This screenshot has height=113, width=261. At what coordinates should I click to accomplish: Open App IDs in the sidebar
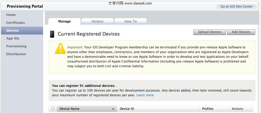tap(13, 38)
